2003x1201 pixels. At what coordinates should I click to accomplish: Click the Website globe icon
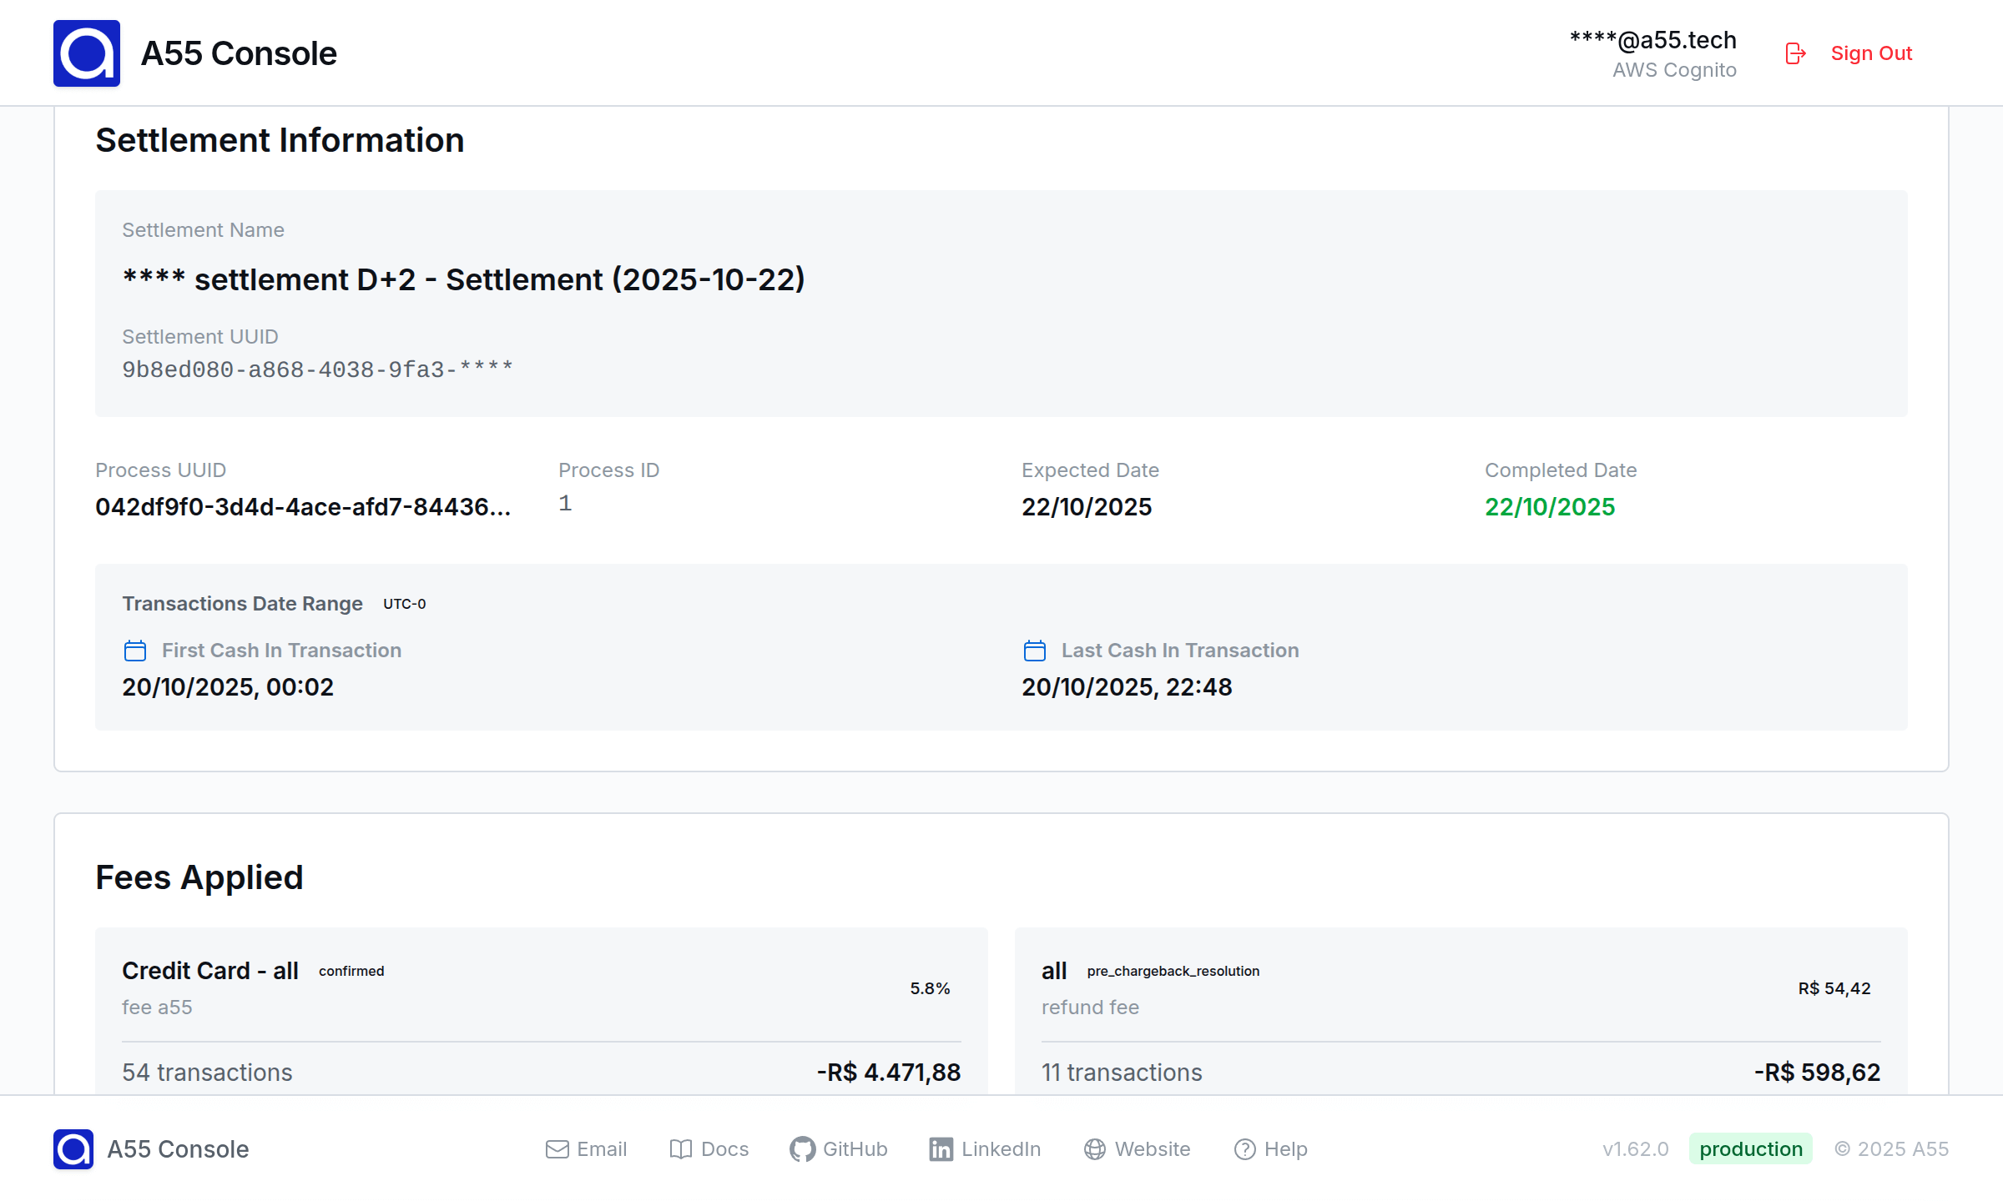pyautogui.click(x=1094, y=1149)
